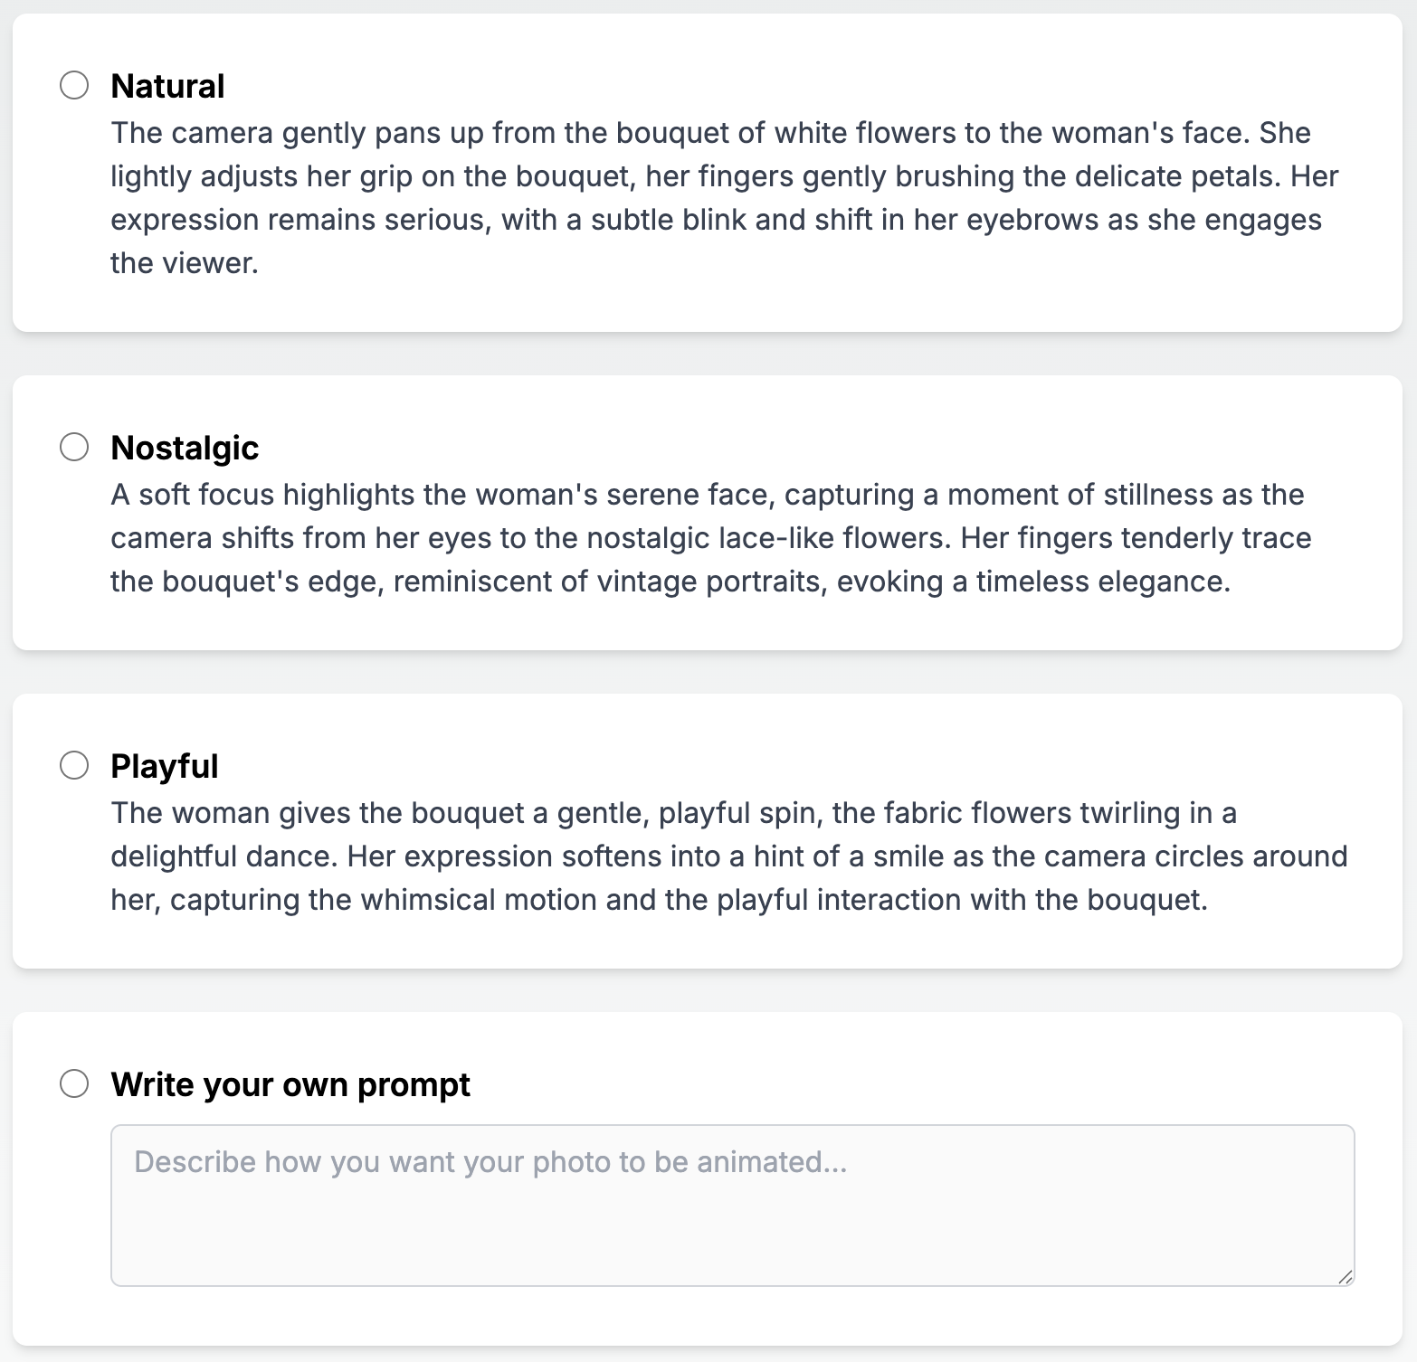Click the Natural heading label
Image resolution: width=1417 pixels, height=1362 pixels.
tap(167, 86)
